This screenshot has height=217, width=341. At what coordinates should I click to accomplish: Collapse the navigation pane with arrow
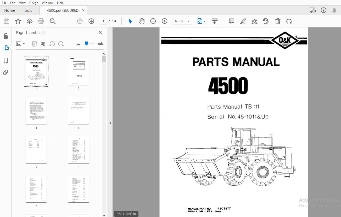(x=110, y=123)
